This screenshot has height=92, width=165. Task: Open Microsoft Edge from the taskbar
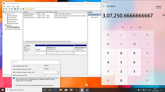pyautogui.click(x=55, y=90)
